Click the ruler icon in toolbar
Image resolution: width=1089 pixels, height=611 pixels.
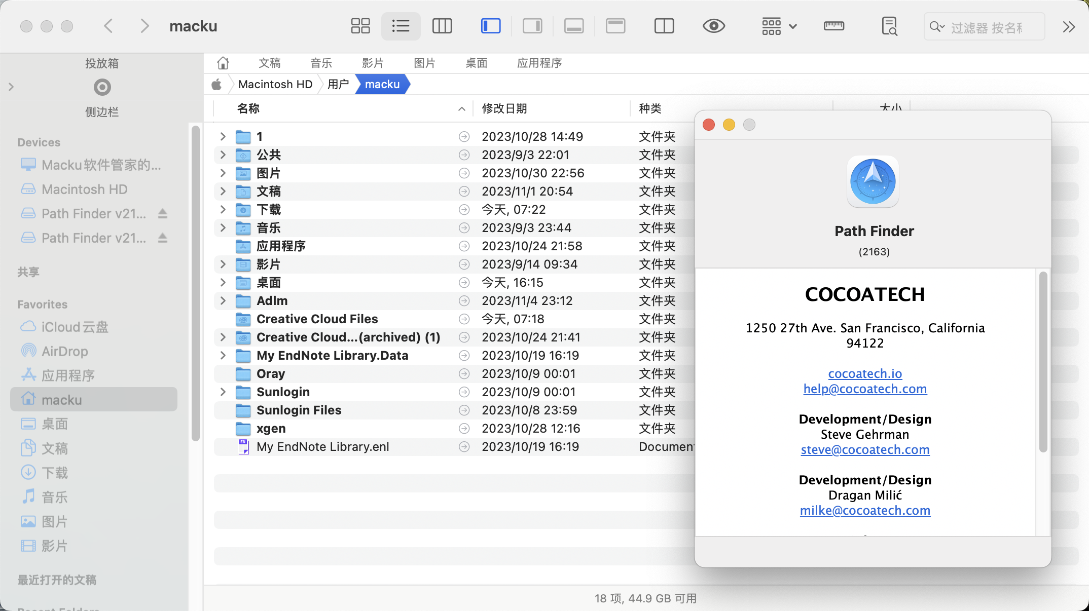click(x=834, y=26)
